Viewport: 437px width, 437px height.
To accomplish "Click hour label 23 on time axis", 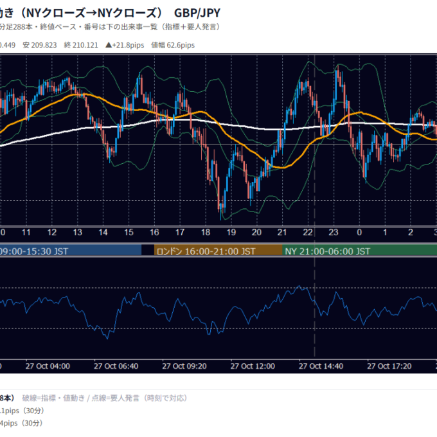I will [x=334, y=232].
